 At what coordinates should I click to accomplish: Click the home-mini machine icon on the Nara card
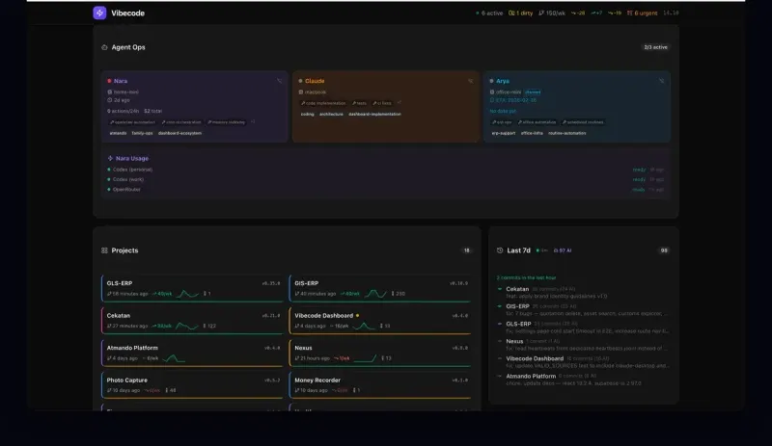(110, 92)
